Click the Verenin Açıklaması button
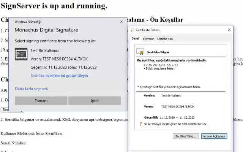This screenshot has height=152, width=243. click(214, 136)
